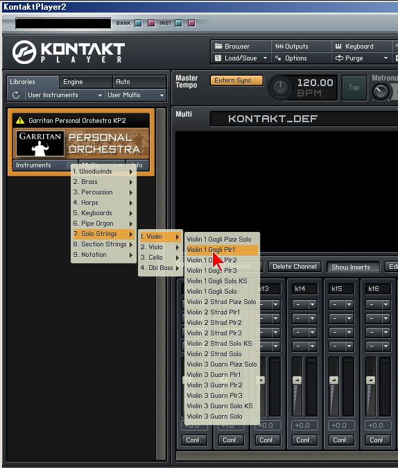Expand the 3. Percussion submenu
398x468 pixels.
coord(103,192)
